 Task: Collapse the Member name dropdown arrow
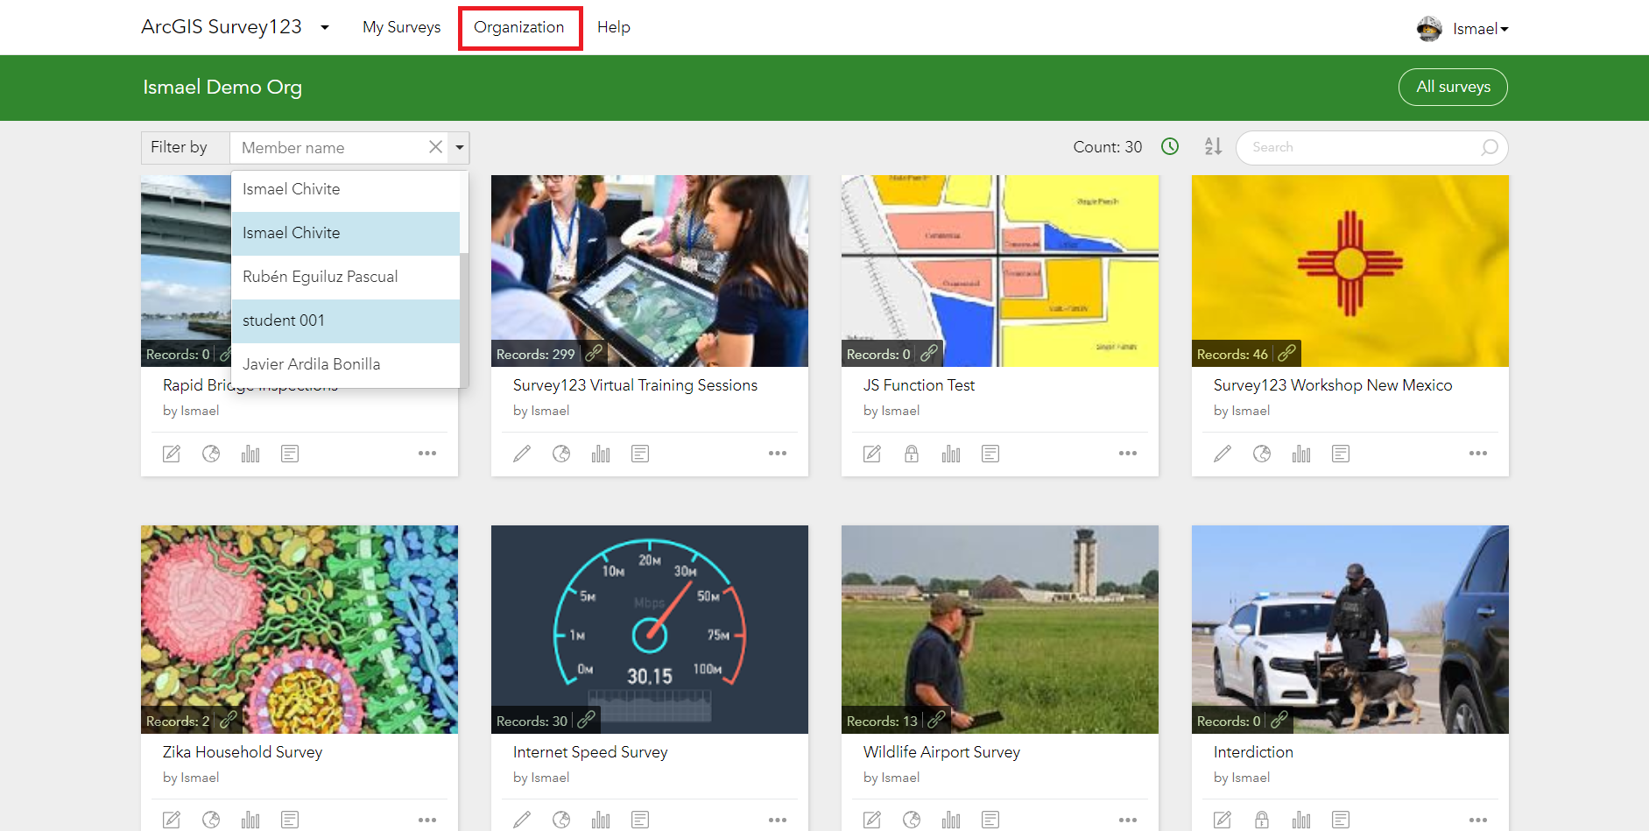tap(460, 147)
